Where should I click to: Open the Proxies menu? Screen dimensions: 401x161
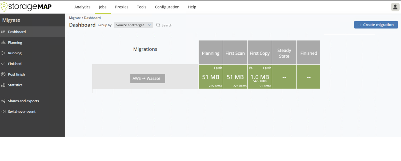coord(122,7)
